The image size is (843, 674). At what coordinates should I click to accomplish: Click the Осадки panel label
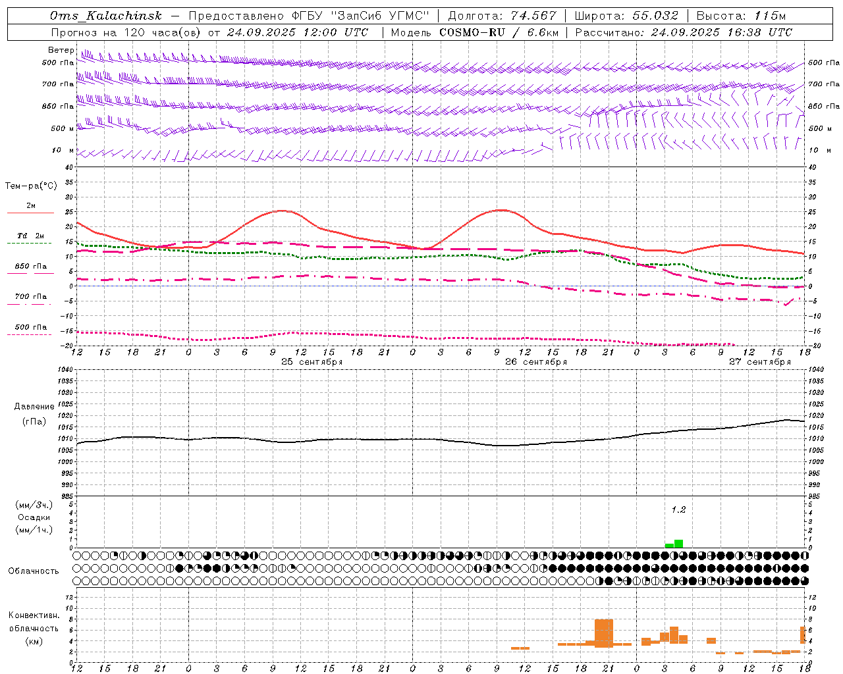(x=34, y=517)
